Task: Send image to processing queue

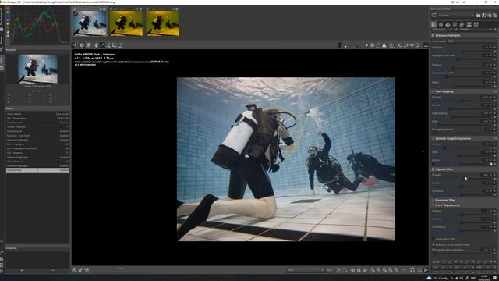Action: pos(80,270)
